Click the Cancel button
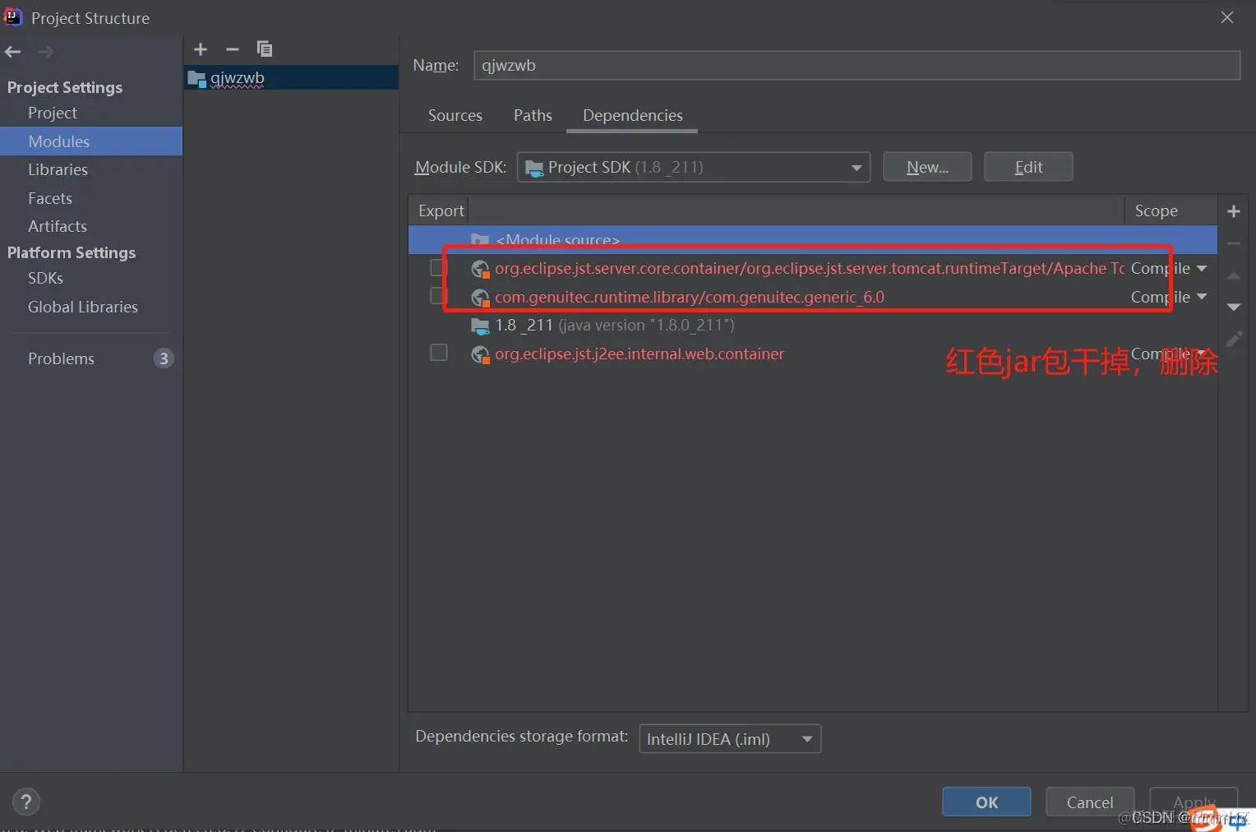Image resolution: width=1256 pixels, height=832 pixels. 1090,802
